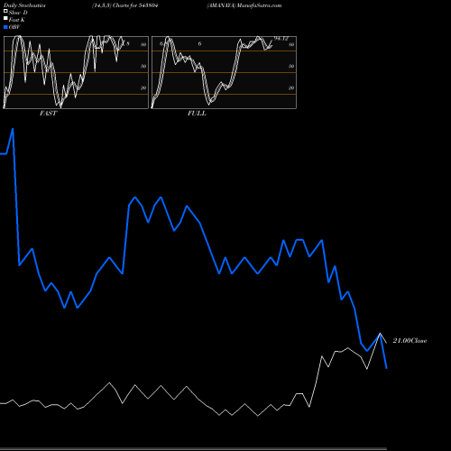Image resolution: width=451 pixels, height=451 pixels.
Task: Click the 20 level label in FAST chart
Action: click(x=143, y=87)
